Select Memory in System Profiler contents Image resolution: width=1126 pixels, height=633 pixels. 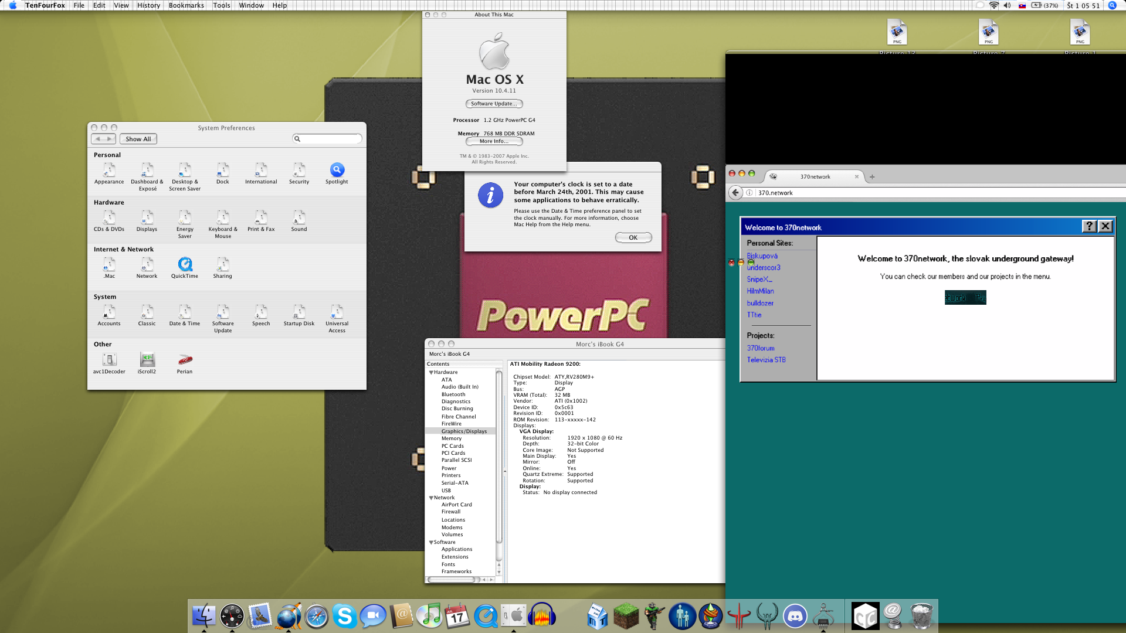452,438
